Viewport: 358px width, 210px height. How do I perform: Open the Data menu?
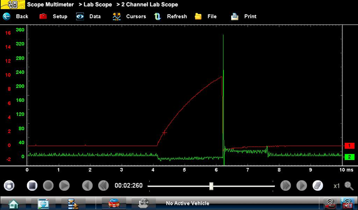88,16
